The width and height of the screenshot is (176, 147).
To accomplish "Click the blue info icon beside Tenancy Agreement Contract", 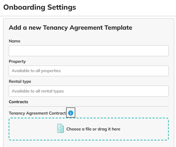I will pos(71,113).
